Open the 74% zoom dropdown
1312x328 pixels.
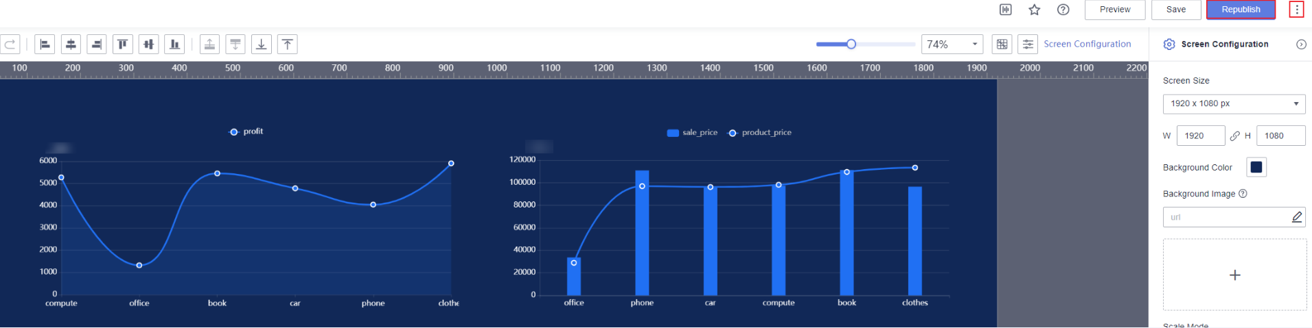(952, 45)
